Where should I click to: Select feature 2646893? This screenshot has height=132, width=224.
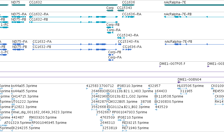[94, 94]
